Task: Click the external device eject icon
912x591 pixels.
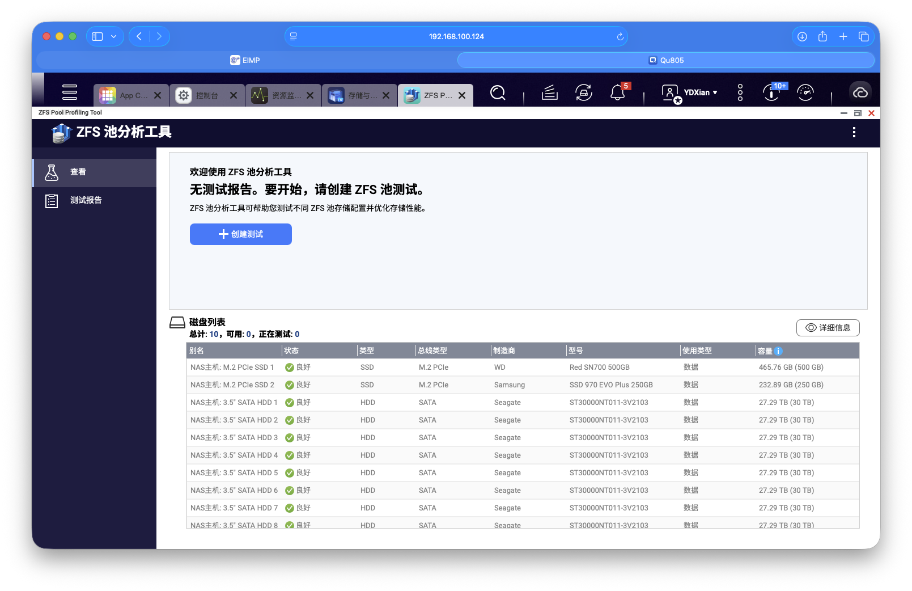Action: (584, 92)
